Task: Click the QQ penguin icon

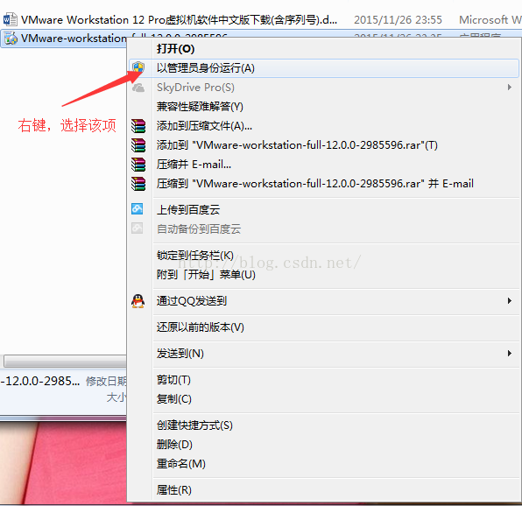Action: (x=138, y=301)
